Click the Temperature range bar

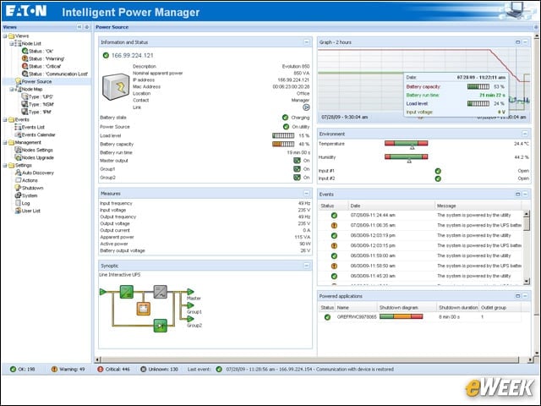point(407,143)
